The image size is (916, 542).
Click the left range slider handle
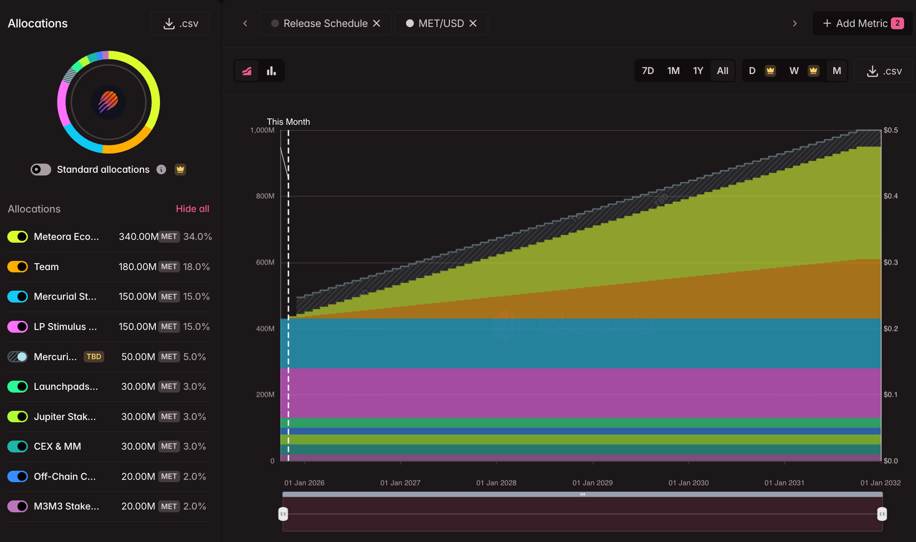283,514
